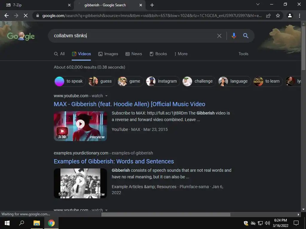Open Examples of Gibberish link

pyautogui.click(x=114, y=161)
